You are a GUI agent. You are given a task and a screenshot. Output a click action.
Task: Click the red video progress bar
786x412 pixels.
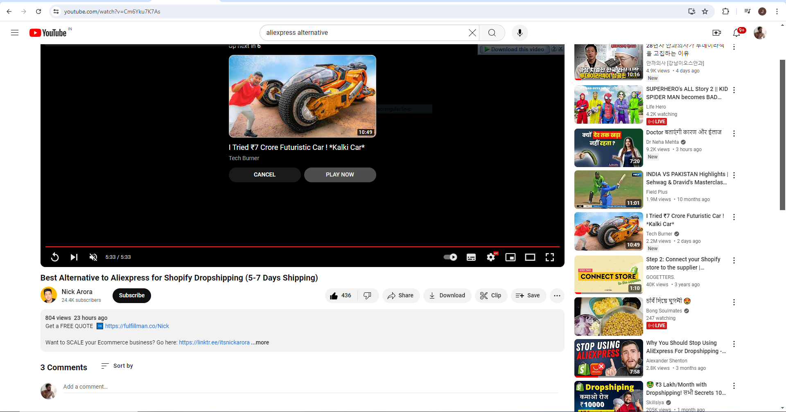pos(303,247)
